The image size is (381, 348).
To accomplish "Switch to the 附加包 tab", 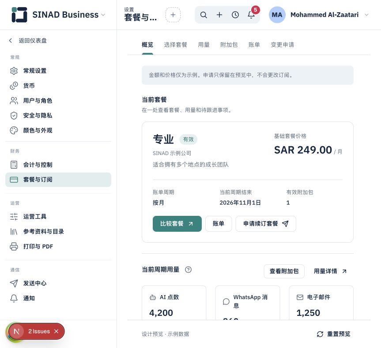I will click(229, 45).
